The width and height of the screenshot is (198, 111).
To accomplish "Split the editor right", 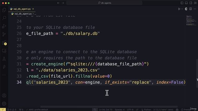I will [x=191, y=9].
